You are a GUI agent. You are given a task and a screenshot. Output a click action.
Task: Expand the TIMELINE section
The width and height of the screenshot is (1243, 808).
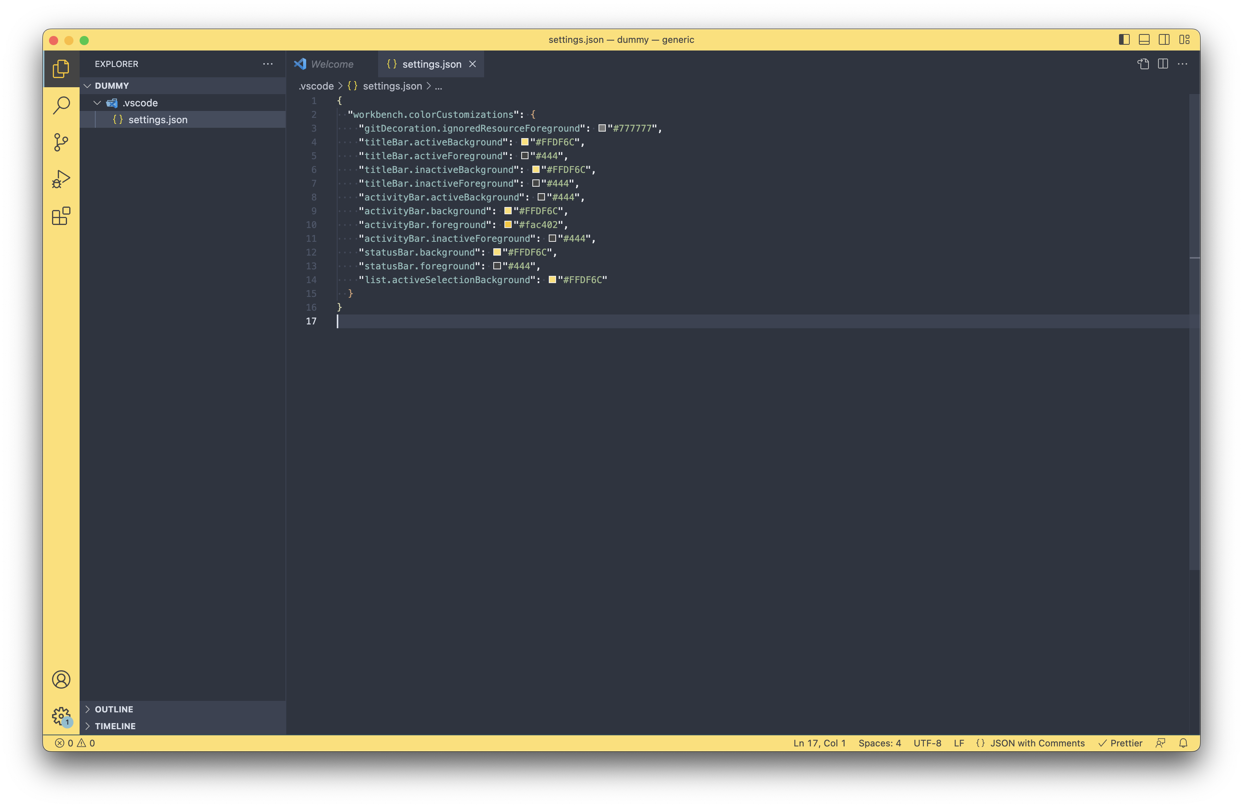pos(183,726)
